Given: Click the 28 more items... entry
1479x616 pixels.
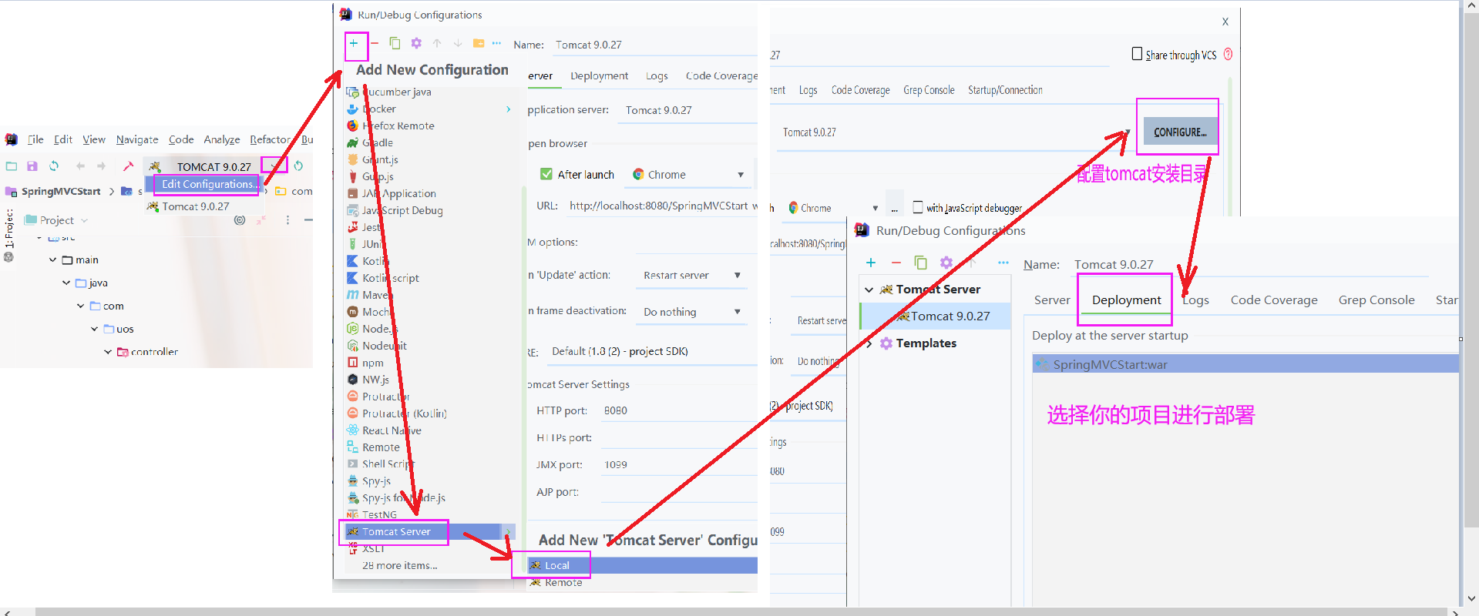Looking at the screenshot, I should coord(400,565).
